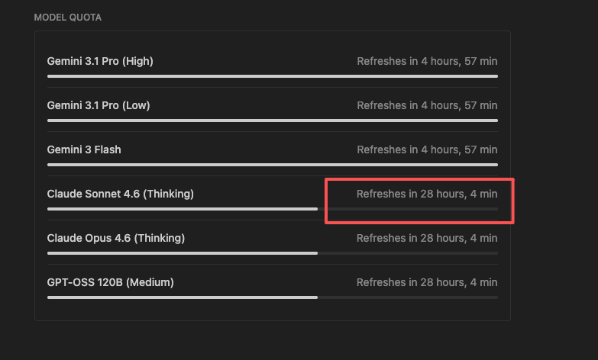Click the Gemini 3.1 Pro (High) model name
Viewport: 598px width, 360px height.
tap(100, 61)
